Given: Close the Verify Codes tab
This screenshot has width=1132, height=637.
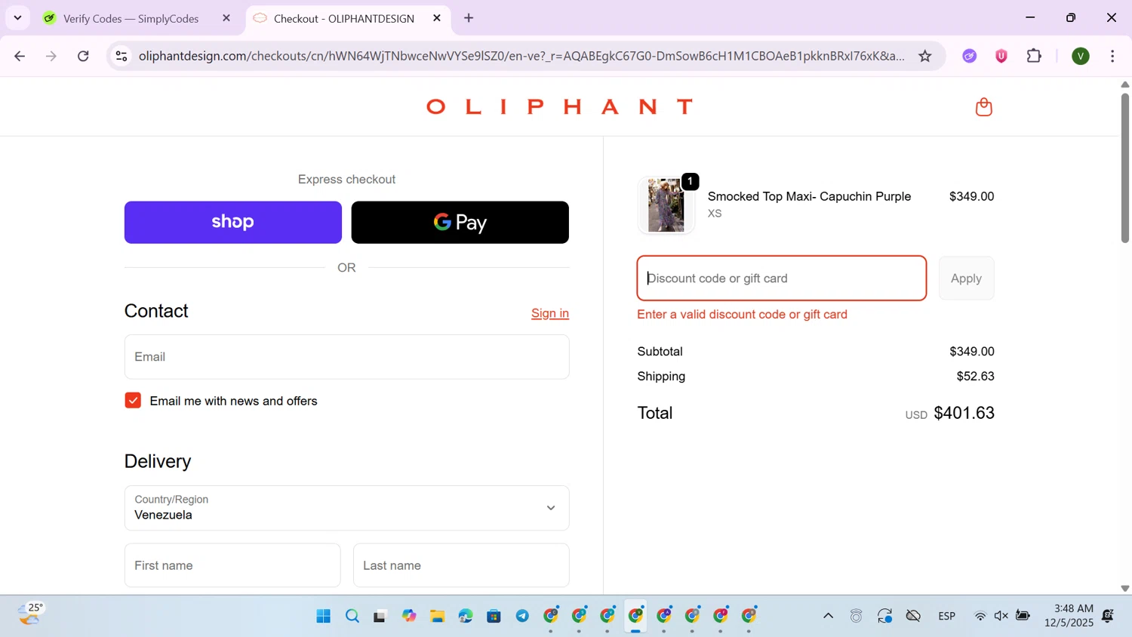Looking at the screenshot, I should [x=226, y=18].
